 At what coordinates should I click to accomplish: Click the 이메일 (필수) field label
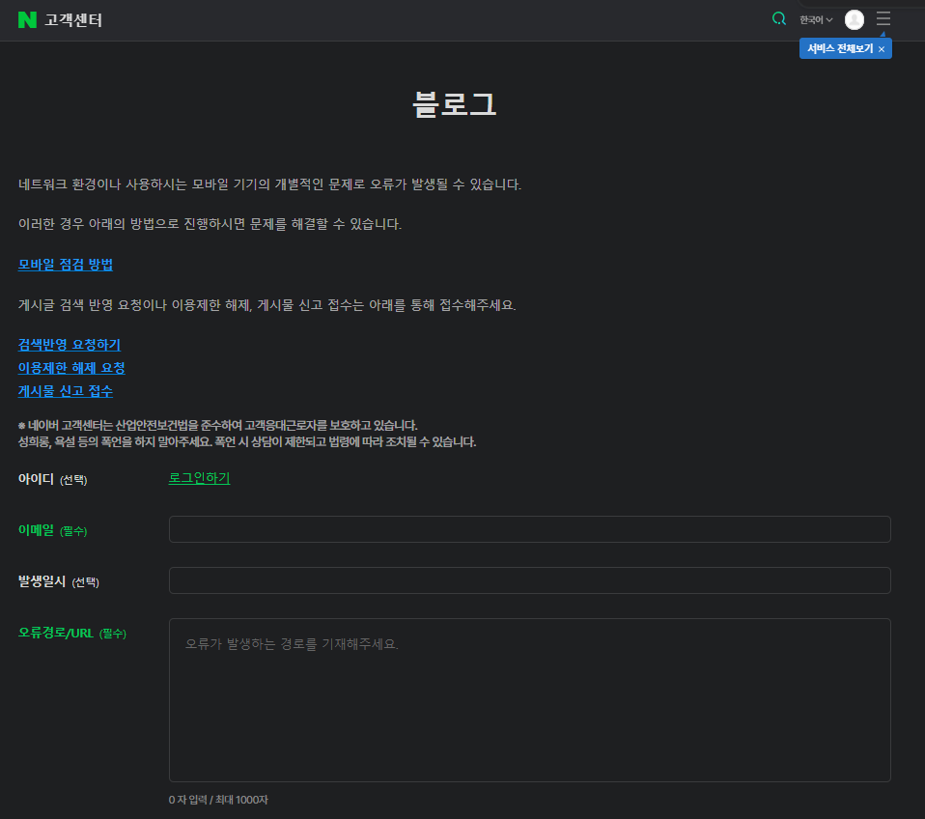[x=52, y=530]
